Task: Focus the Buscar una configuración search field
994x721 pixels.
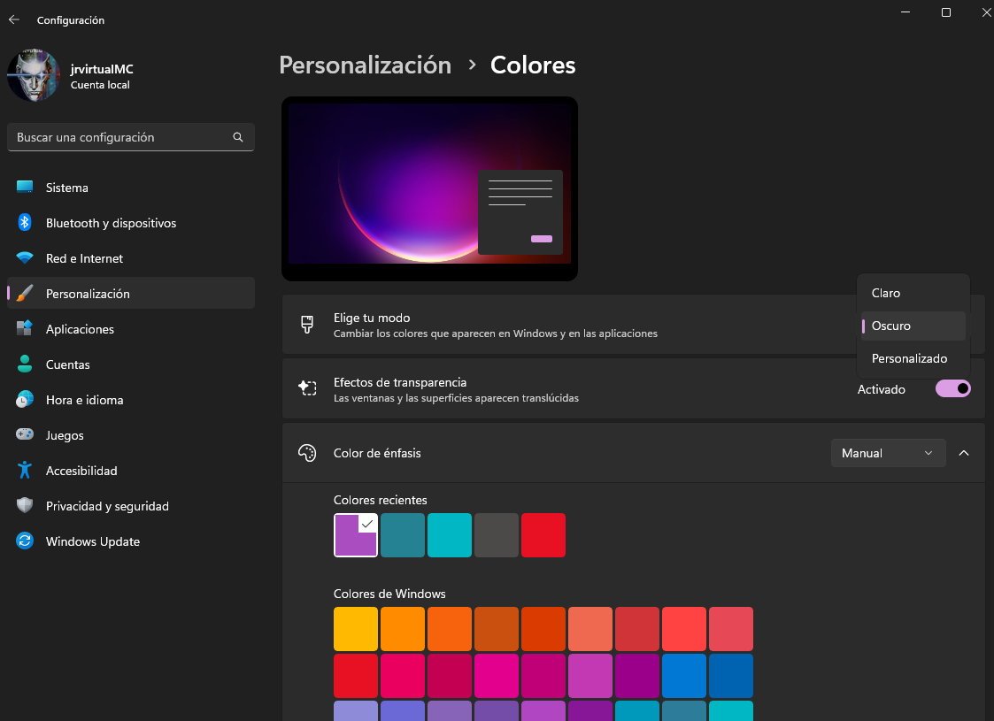Action: (x=131, y=137)
